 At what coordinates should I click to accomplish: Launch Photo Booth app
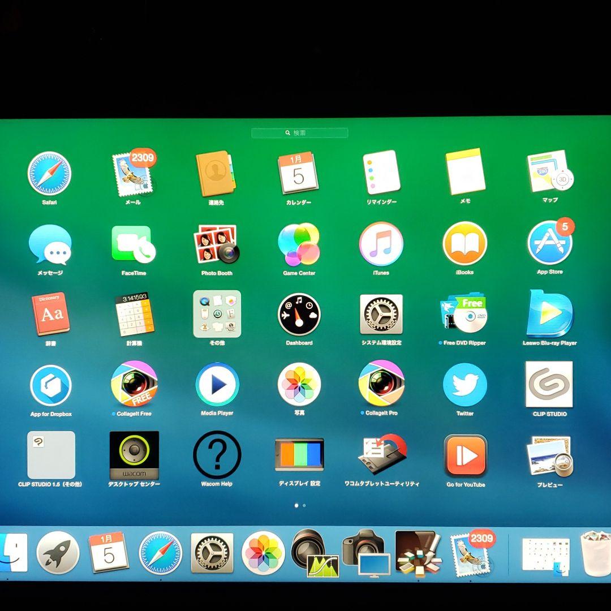[217, 244]
